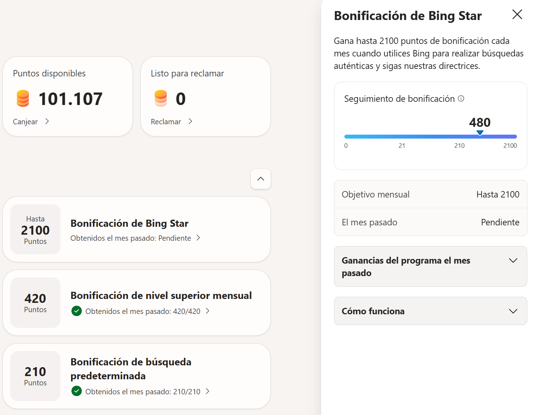538x415 pixels.
Task: Click the Objetivo mensual row
Action: tap(430, 194)
